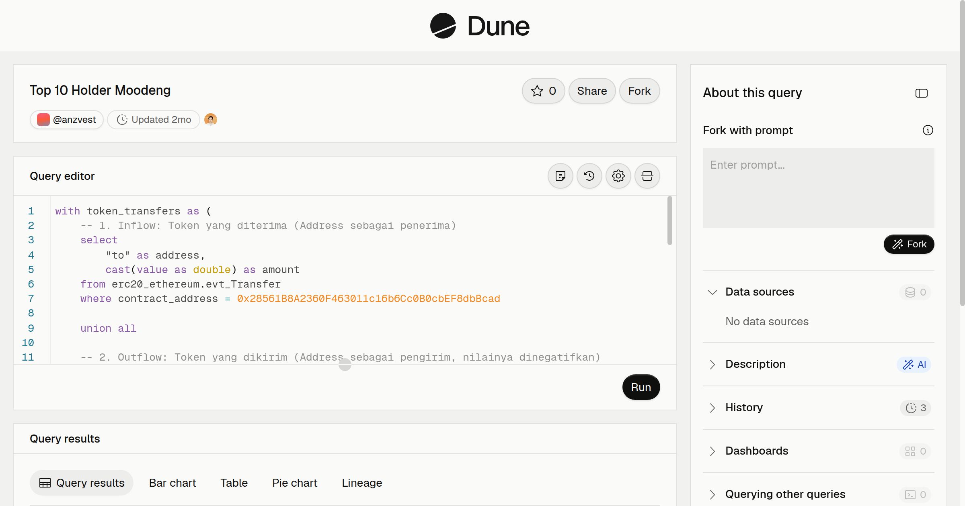Expand the Querying other queries section
The width and height of the screenshot is (965, 506).
point(712,494)
